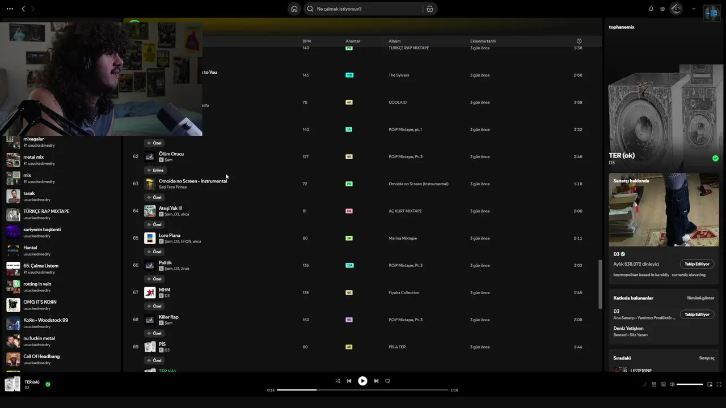This screenshot has width=726, height=408.
Task: Sort by Eklenme tarihi column
Action: pyautogui.click(x=483, y=41)
